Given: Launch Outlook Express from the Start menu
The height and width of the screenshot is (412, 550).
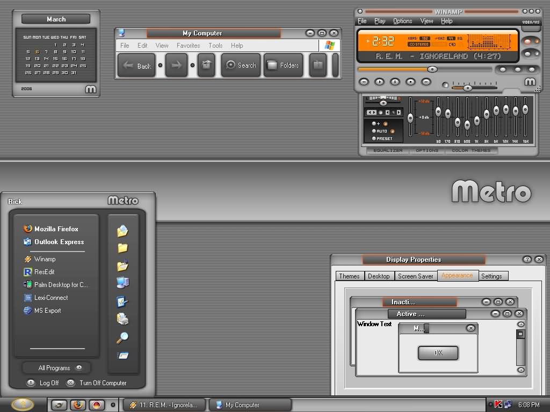Looking at the screenshot, I should [54, 242].
